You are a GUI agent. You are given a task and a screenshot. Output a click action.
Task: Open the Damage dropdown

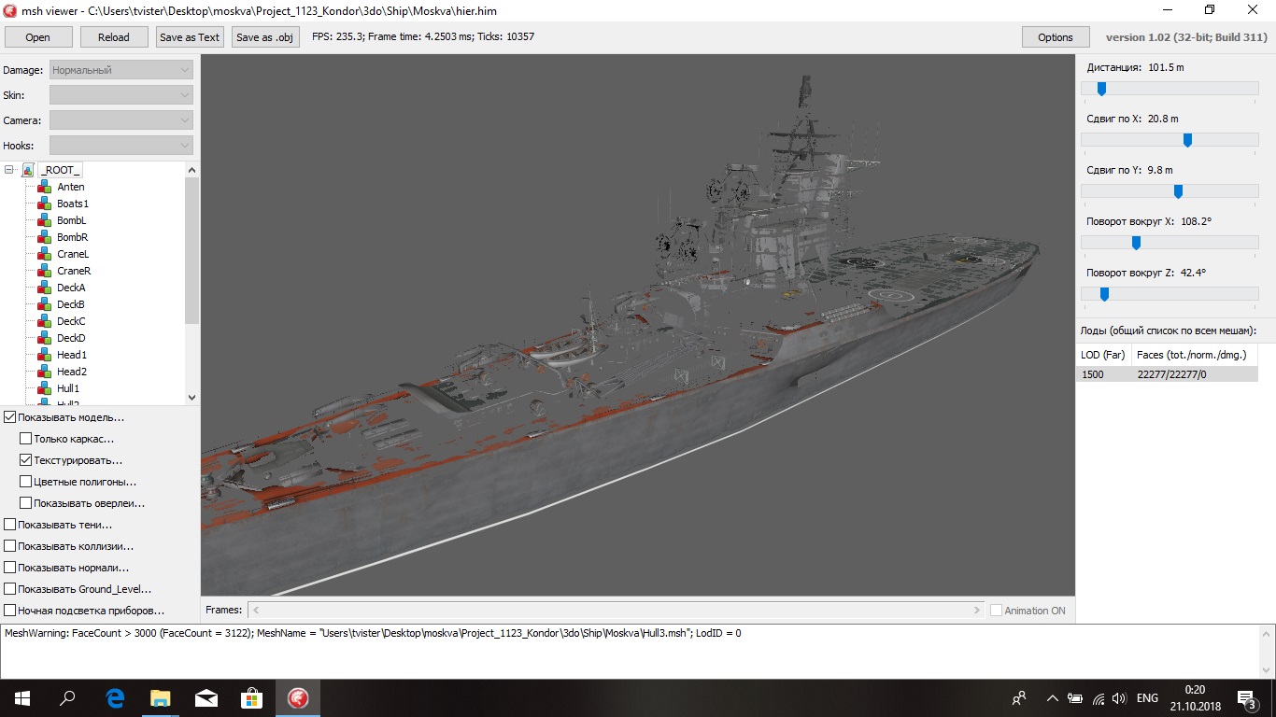coord(121,70)
